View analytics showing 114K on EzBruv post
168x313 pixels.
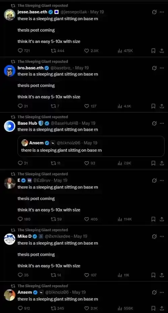tap(125, 219)
